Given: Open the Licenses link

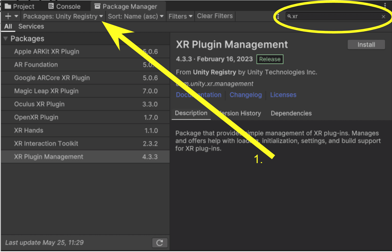Looking at the screenshot, I should coord(283,95).
